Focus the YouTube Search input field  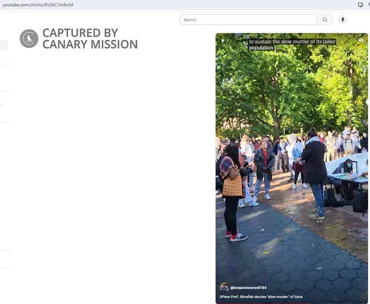click(248, 19)
